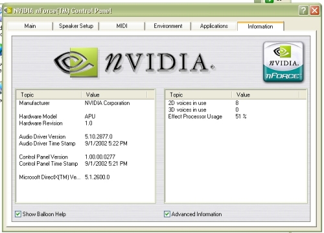Select the Hardware Model row

click(x=86, y=116)
